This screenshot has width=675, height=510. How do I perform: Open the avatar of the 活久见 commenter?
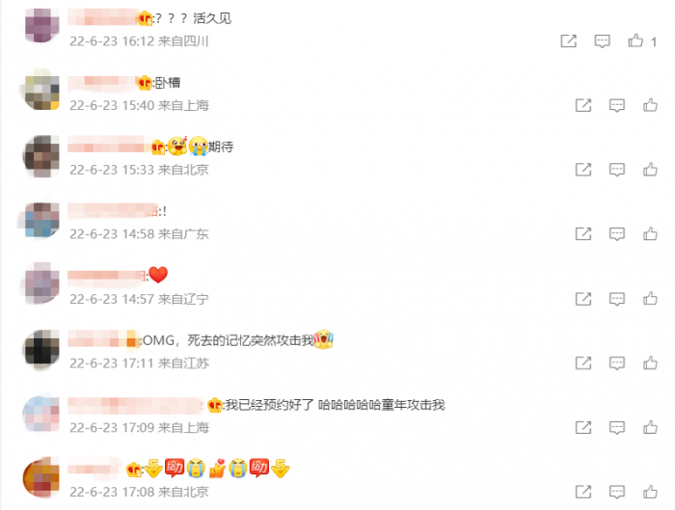pos(41,25)
